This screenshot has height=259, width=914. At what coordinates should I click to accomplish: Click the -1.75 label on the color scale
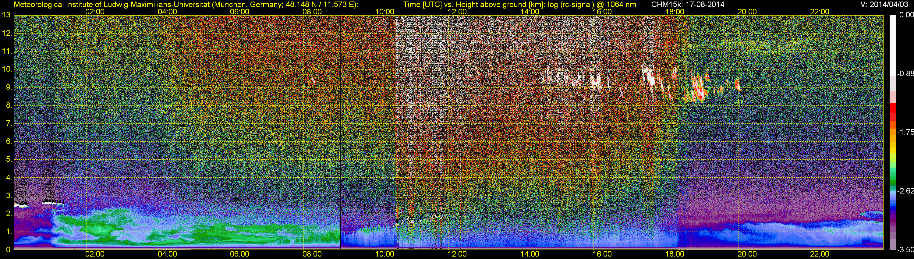pyautogui.click(x=905, y=132)
